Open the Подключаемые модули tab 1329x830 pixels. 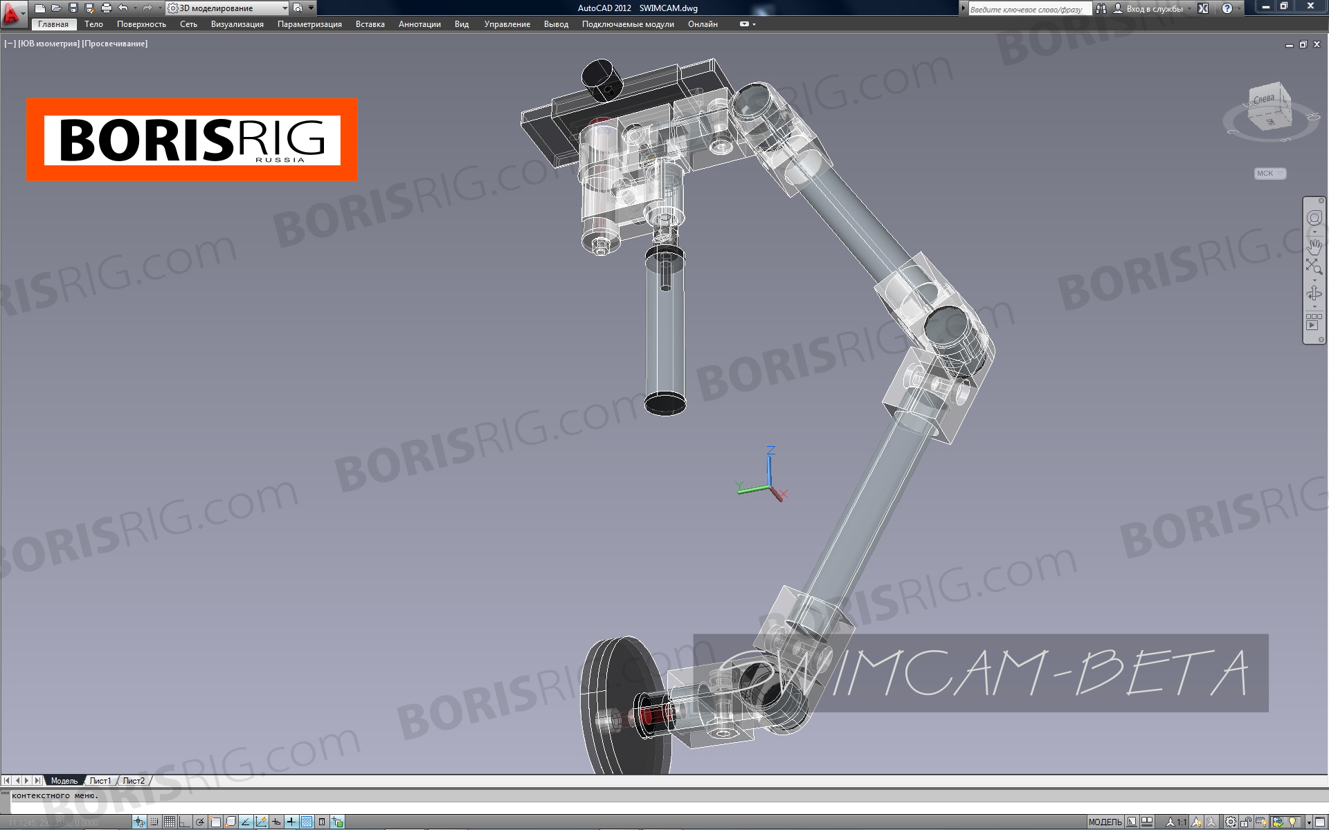pos(627,24)
